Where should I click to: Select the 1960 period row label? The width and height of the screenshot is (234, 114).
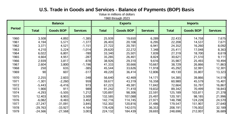coord(16,38)
